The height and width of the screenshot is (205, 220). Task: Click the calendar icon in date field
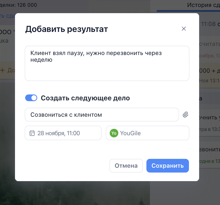[x=32, y=133]
